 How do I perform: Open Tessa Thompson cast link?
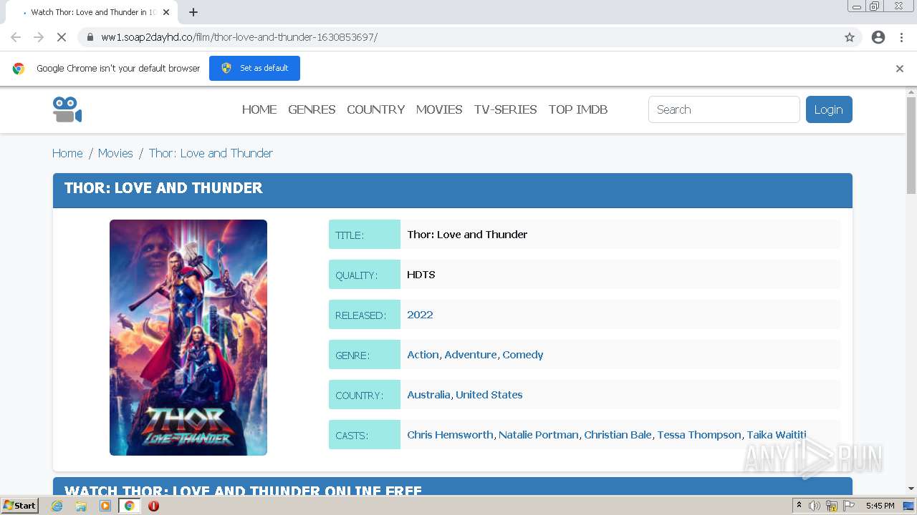tap(699, 435)
